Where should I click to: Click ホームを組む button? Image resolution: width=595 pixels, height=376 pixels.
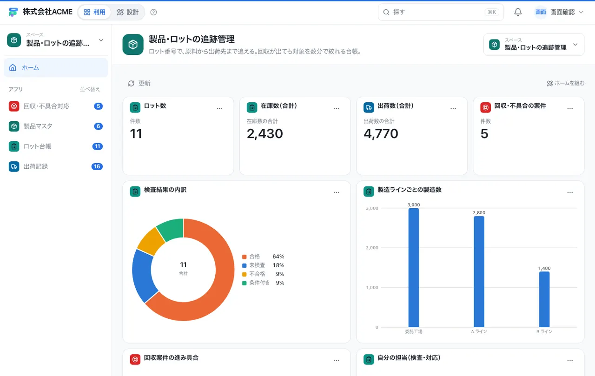click(566, 83)
